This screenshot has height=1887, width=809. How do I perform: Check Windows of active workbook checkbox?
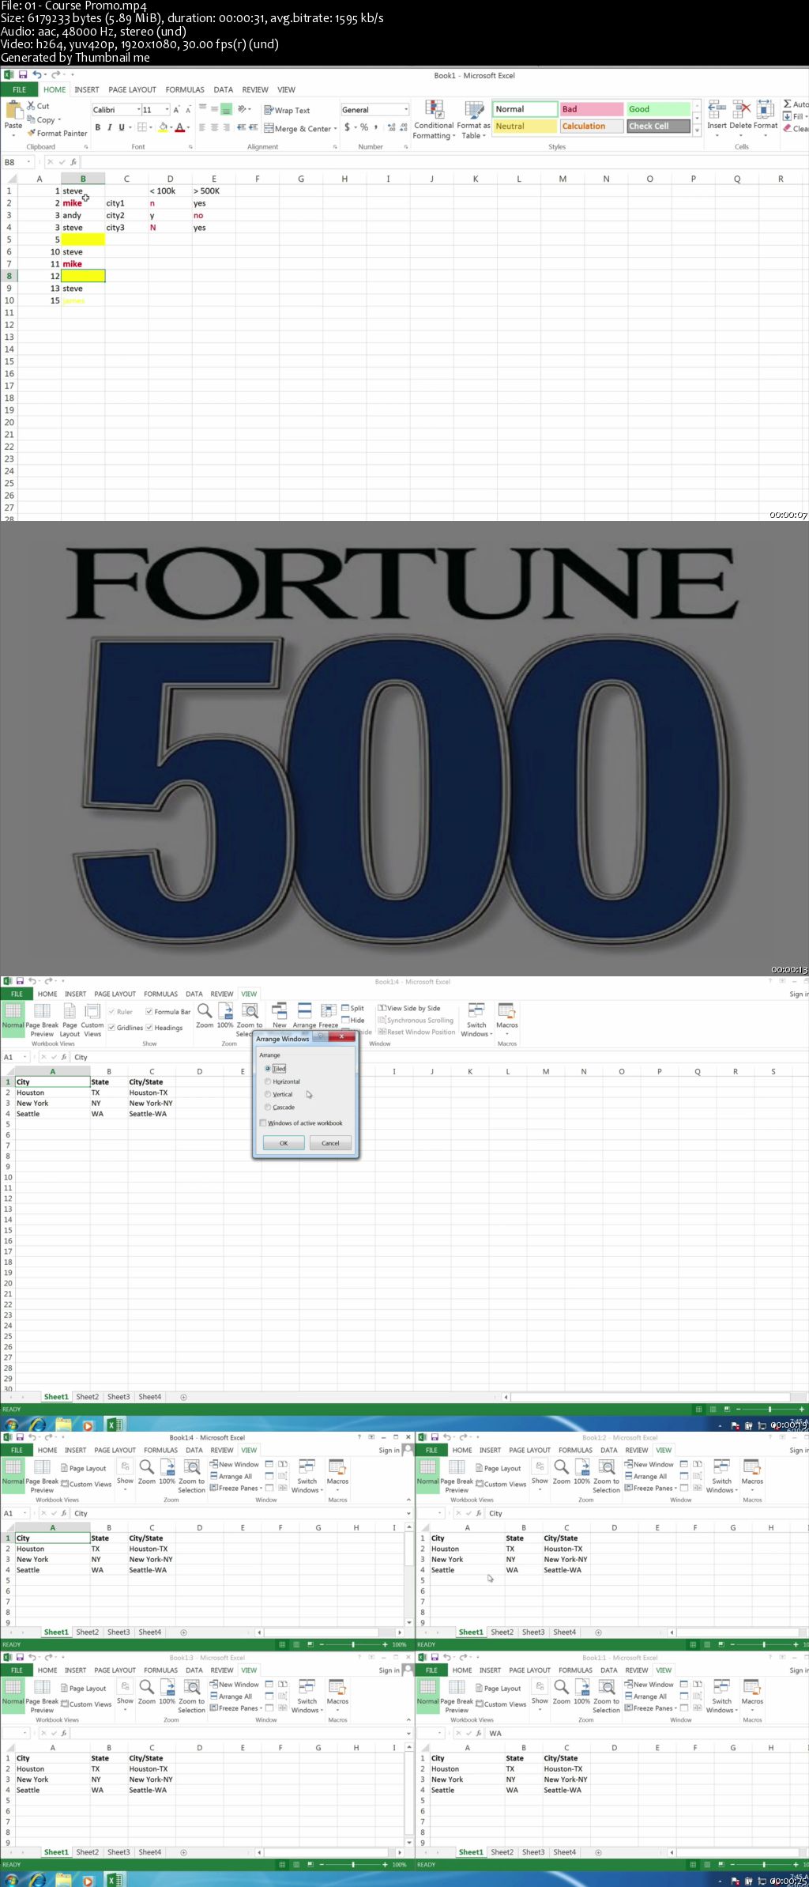(x=263, y=1123)
